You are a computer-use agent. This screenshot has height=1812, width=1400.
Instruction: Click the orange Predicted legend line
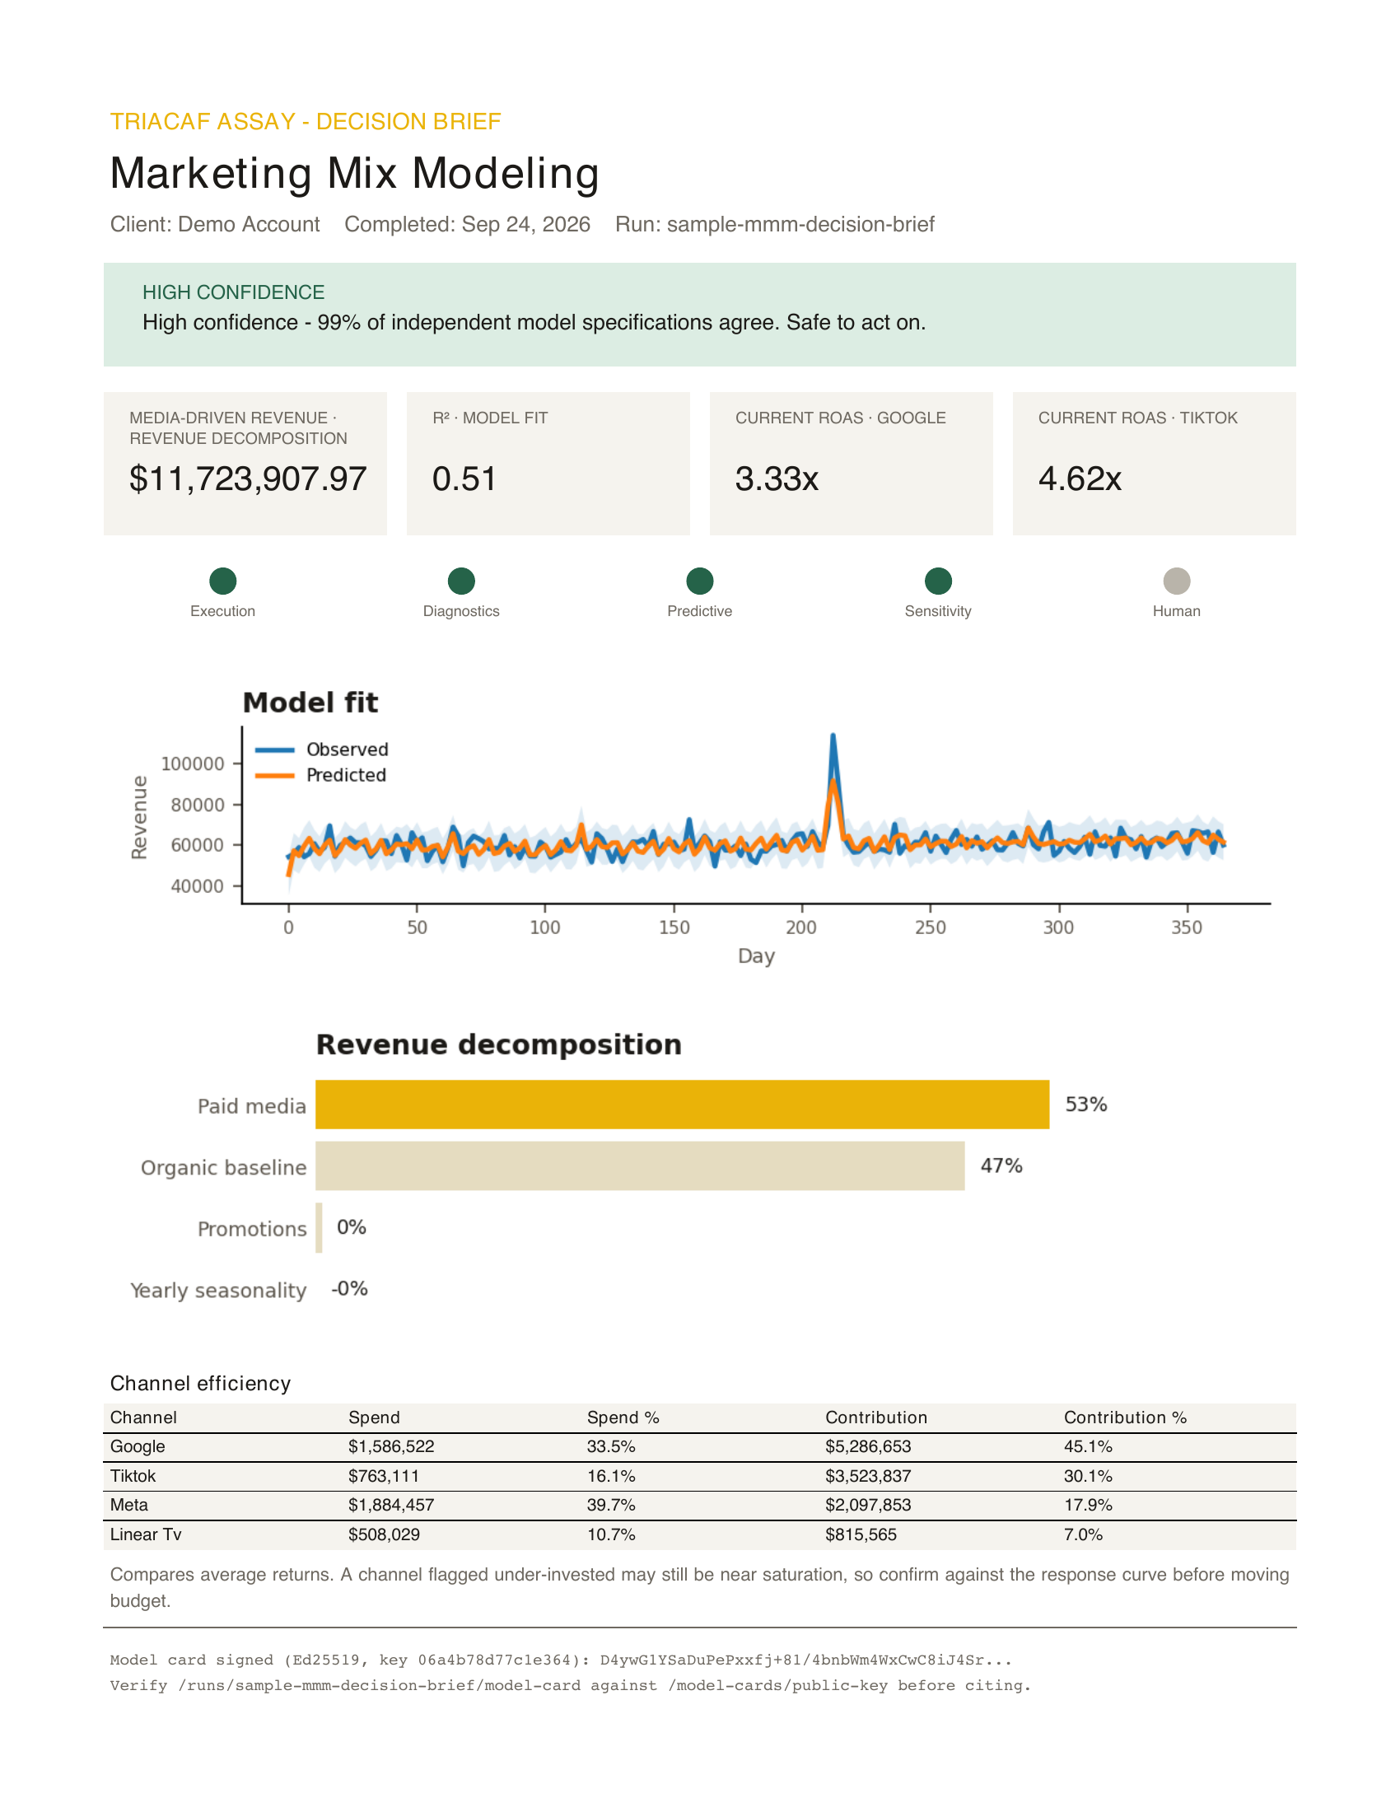click(x=274, y=776)
